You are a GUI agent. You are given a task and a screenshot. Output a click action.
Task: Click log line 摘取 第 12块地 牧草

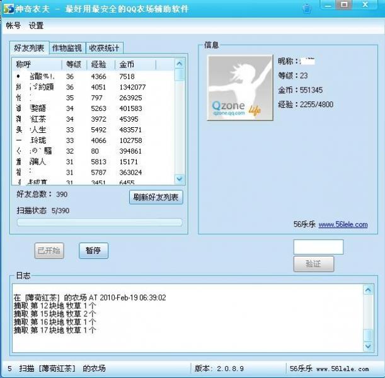[55, 306]
